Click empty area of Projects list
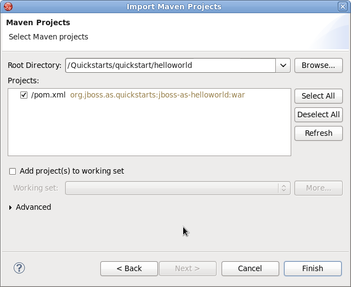This screenshot has width=351, height=287. pyautogui.click(x=149, y=131)
